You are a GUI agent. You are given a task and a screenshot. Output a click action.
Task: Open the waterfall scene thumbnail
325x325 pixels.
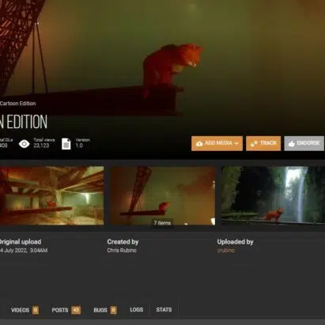pos(273,195)
